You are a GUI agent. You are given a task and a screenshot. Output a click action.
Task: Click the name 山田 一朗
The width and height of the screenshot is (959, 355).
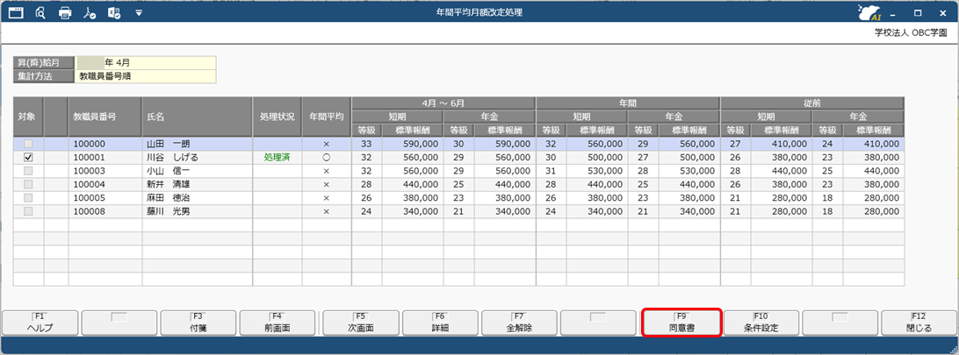click(x=169, y=144)
